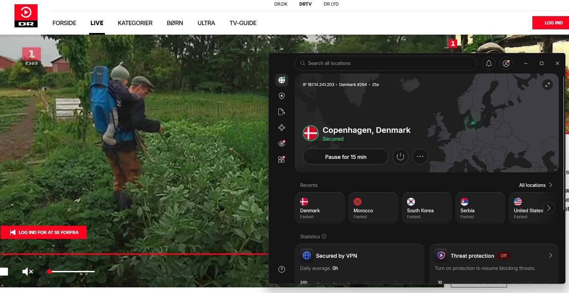
Task: Open the file sharing icon in VPN sidebar
Action: coord(282,112)
